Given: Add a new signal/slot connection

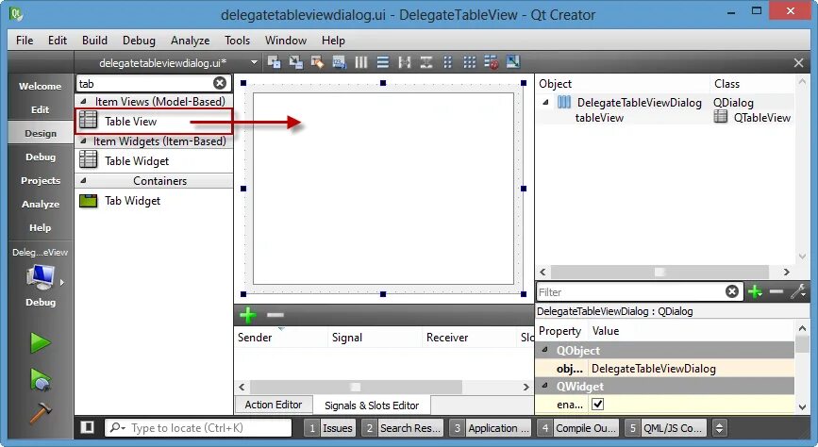Looking at the screenshot, I should 248,315.
